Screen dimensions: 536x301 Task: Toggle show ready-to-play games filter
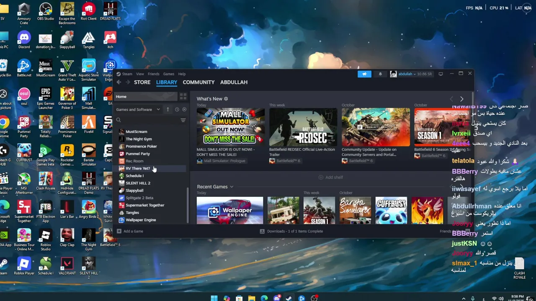pyautogui.click(x=184, y=110)
